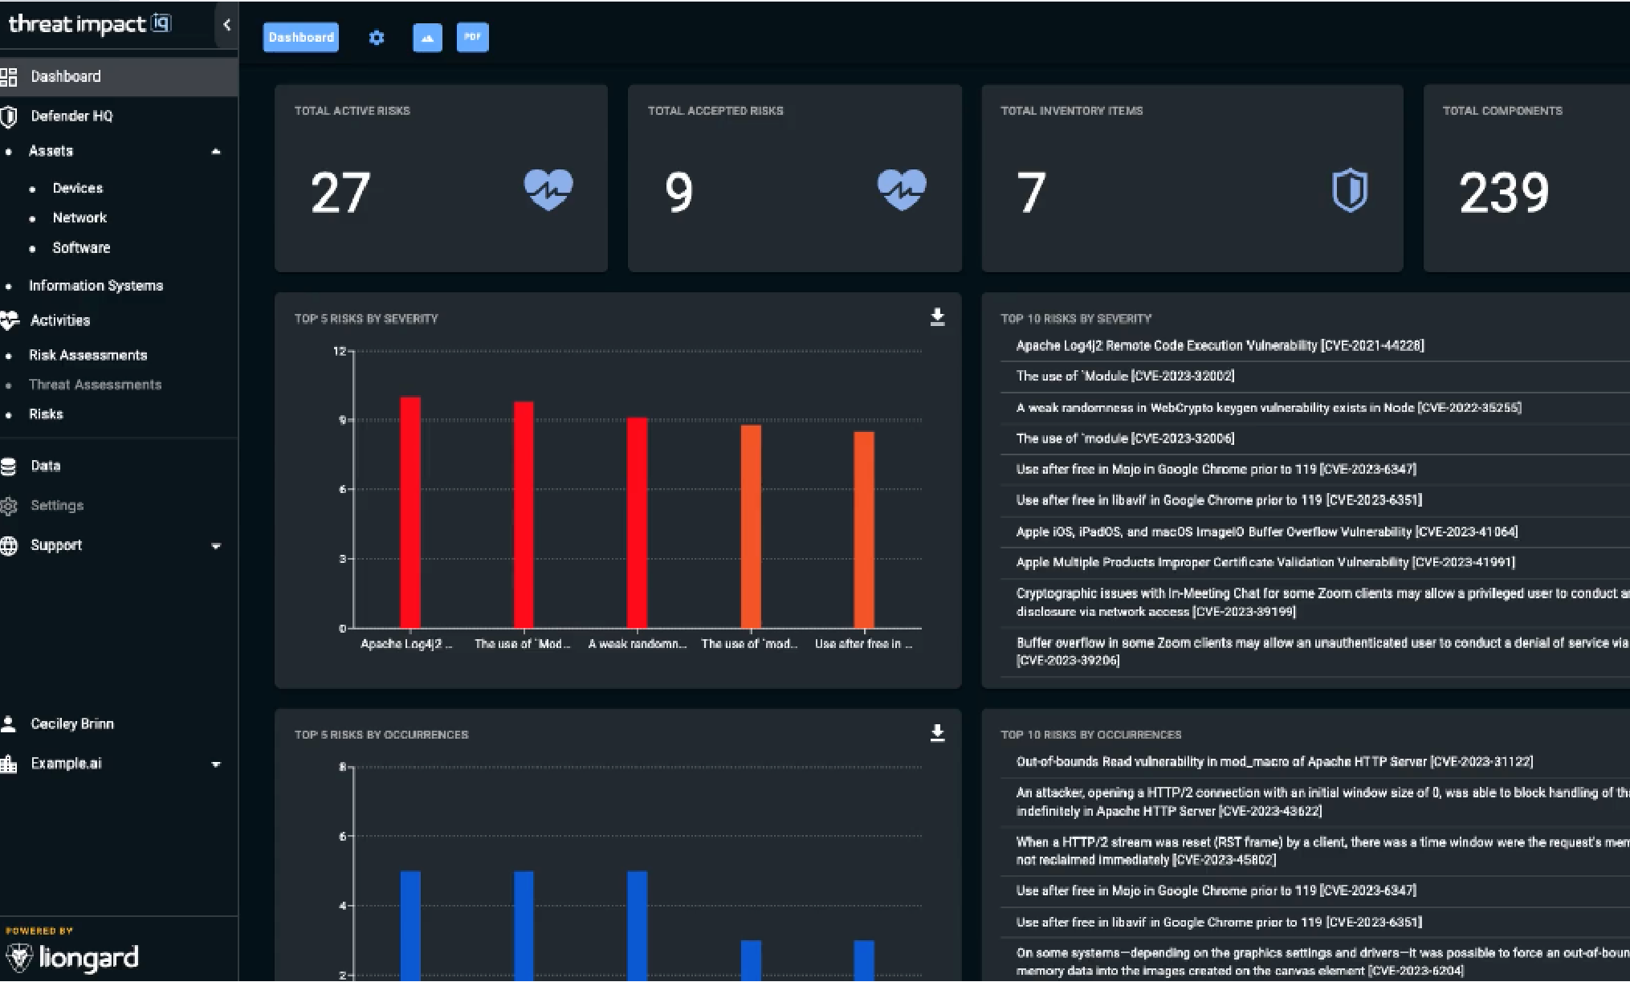Open the CVE-2023-32002 Module risk entry
Viewport: 1630px width, 982px height.
pyautogui.click(x=1125, y=376)
